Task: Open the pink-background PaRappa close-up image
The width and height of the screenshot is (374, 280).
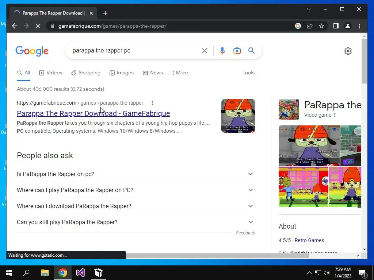Action: click(x=345, y=187)
